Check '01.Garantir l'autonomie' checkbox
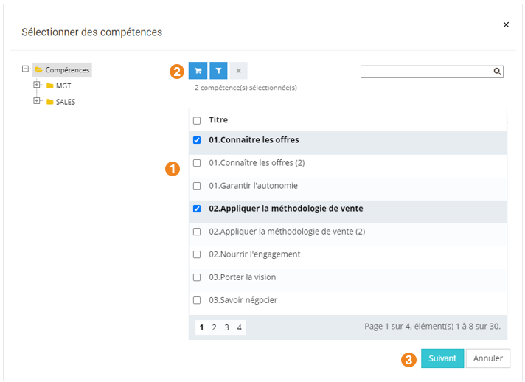This screenshot has height=382, width=525. (197, 186)
